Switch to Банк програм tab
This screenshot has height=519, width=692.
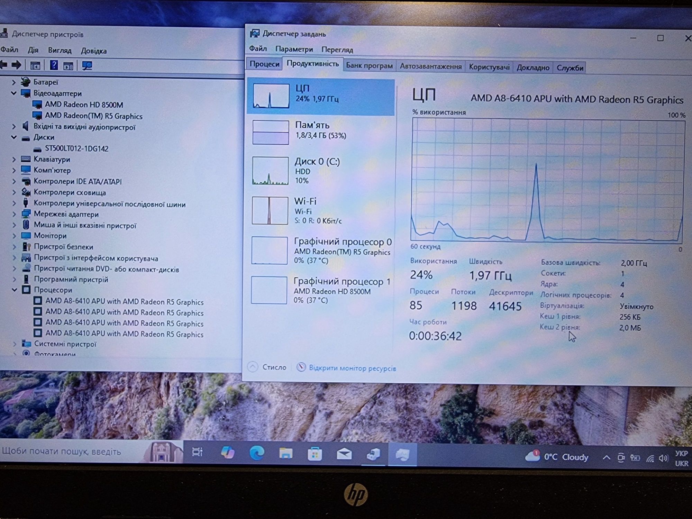coord(369,65)
